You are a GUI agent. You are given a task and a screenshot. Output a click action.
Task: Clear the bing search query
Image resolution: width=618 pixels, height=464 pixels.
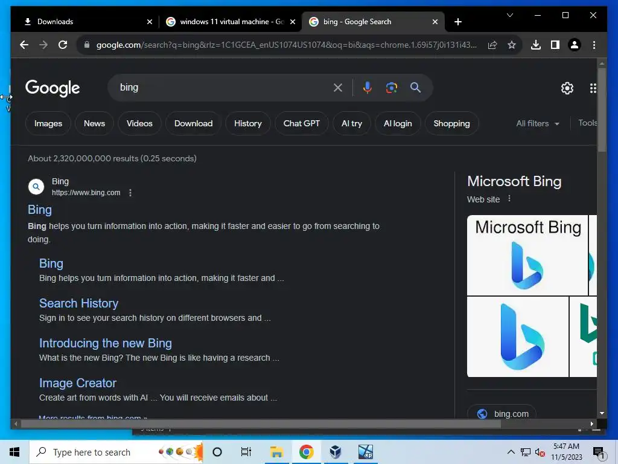point(338,88)
